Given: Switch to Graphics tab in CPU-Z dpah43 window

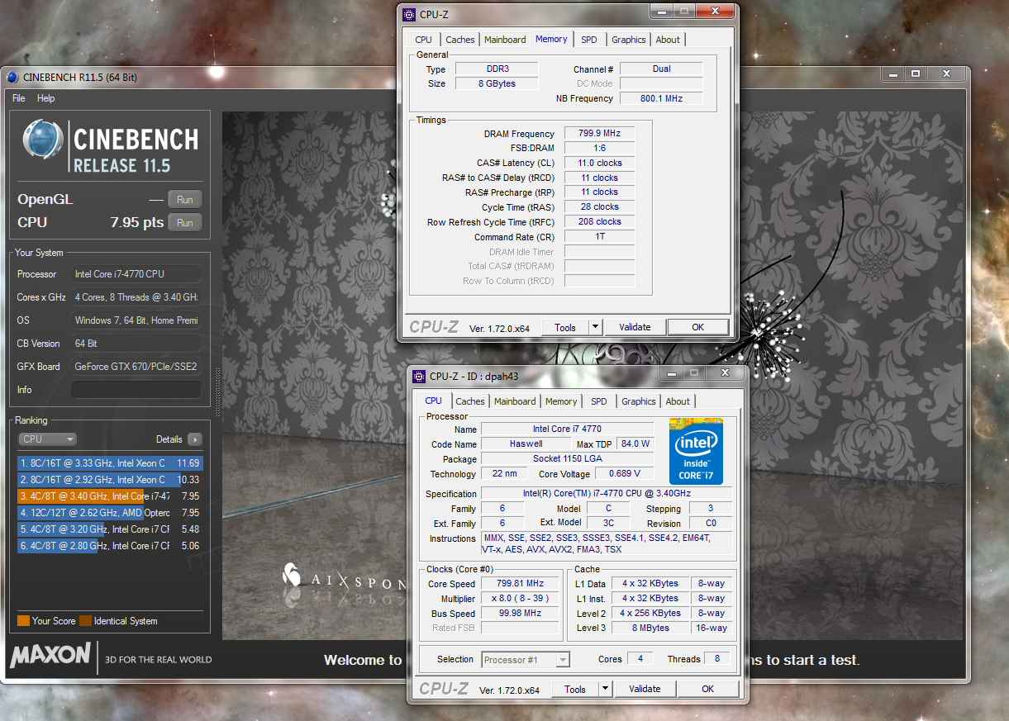Looking at the screenshot, I should 639,401.
